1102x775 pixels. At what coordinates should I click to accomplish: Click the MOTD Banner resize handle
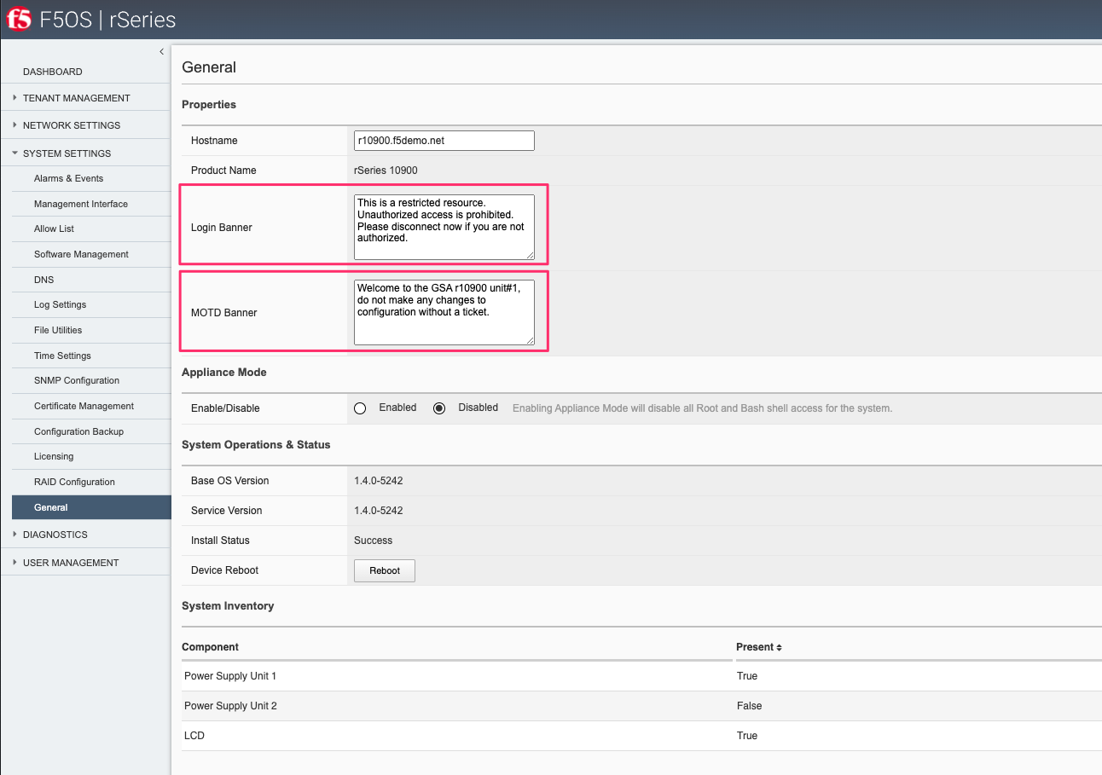[x=530, y=340]
